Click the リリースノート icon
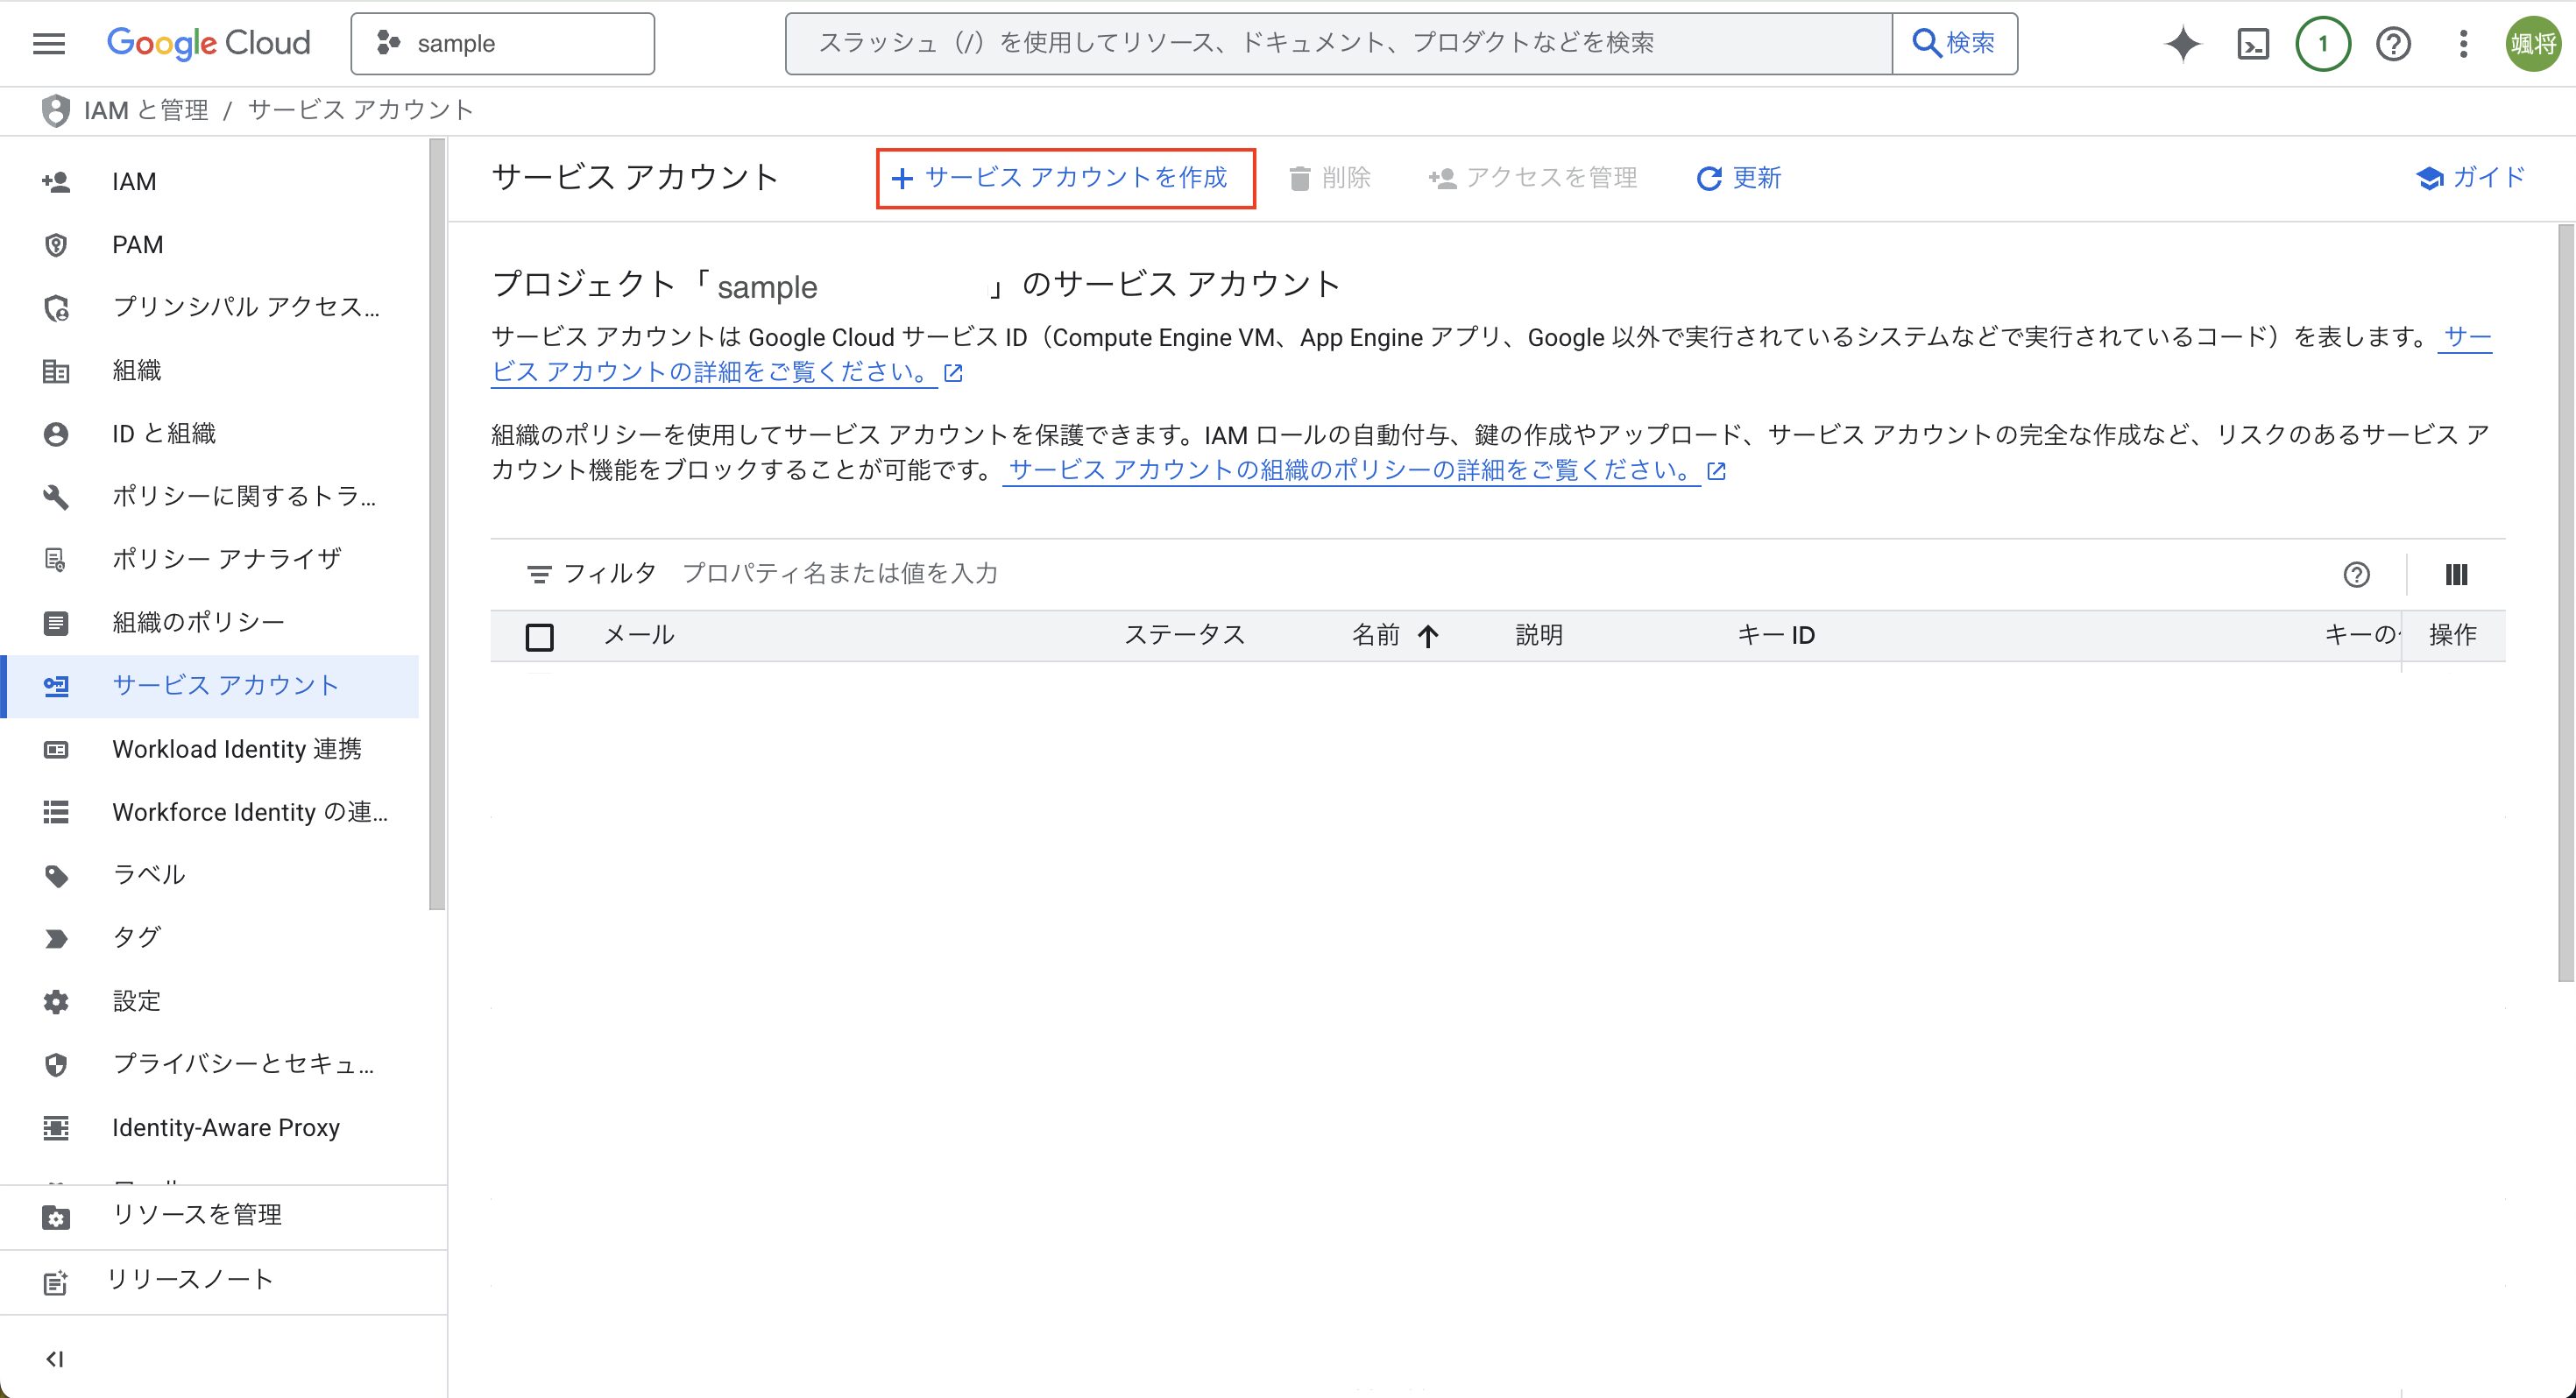 click(x=56, y=1282)
